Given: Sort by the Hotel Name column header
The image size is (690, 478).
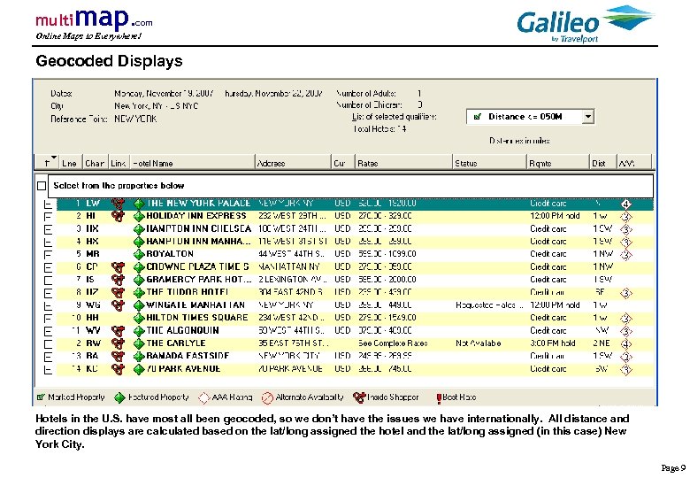Looking at the screenshot, I should pos(192,163).
